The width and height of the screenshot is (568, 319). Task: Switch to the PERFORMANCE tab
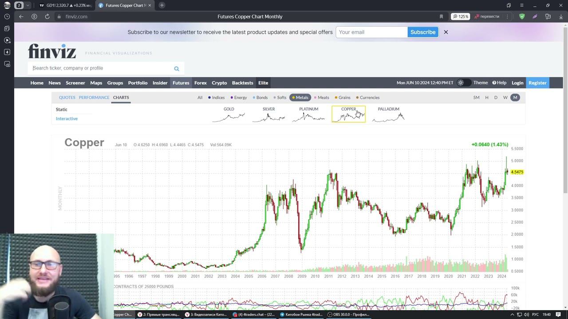[x=94, y=97]
